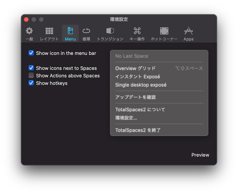Close the 環境設定 window with red button
This screenshot has height=193, width=238.
(26, 19)
